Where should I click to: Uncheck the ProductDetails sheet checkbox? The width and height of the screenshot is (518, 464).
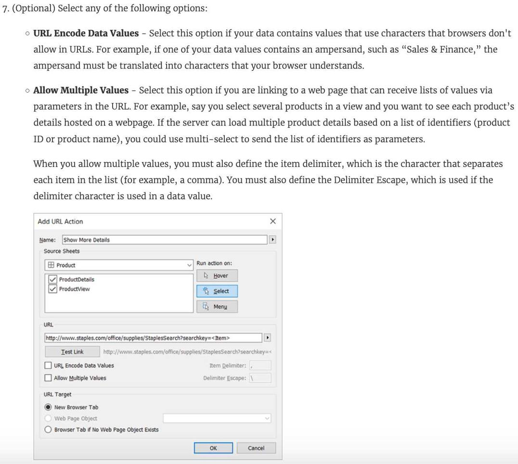pyautogui.click(x=52, y=279)
